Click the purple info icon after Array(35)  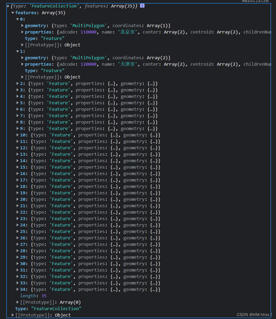(142, 6)
